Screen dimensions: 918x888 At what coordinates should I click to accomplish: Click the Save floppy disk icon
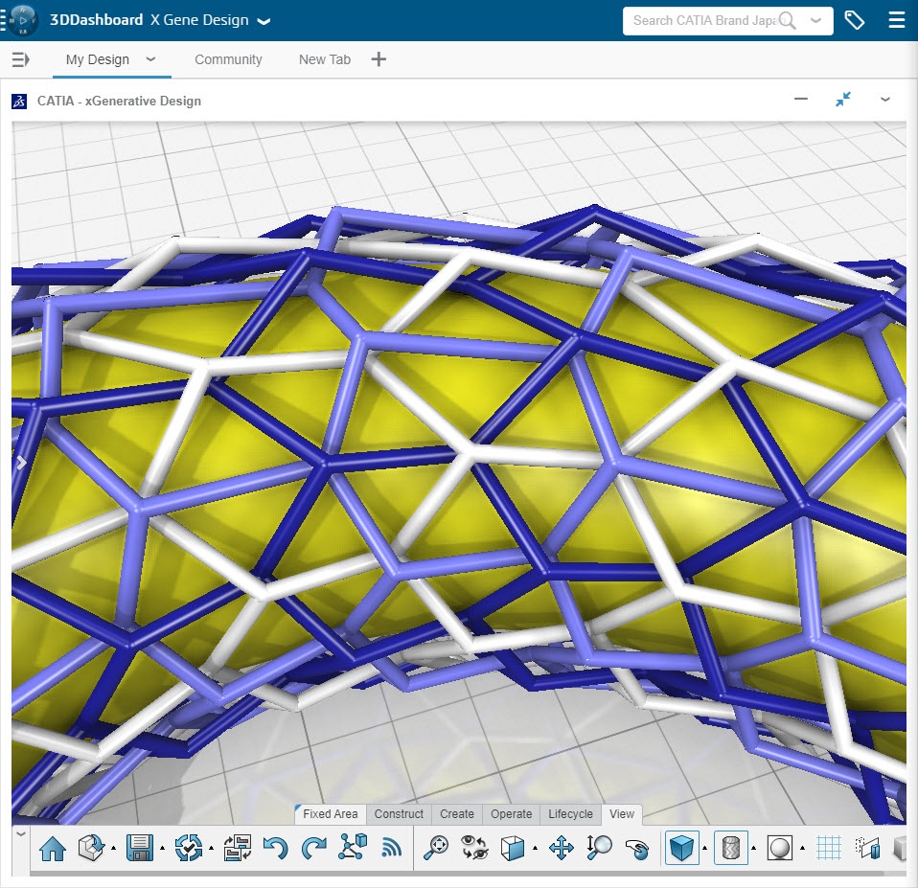(139, 848)
